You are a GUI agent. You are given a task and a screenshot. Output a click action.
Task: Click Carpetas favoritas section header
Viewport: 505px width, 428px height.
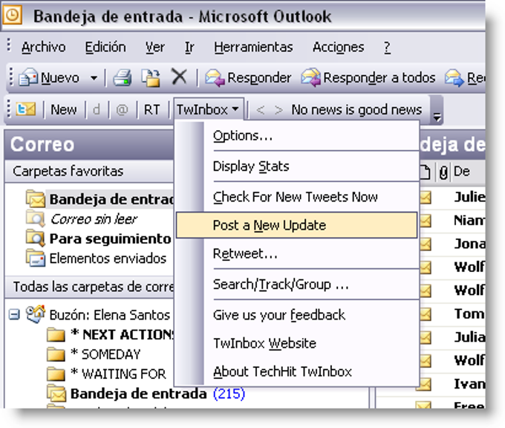coord(89,171)
